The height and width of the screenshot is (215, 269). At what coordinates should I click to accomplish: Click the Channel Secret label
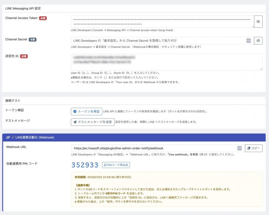click(x=16, y=39)
